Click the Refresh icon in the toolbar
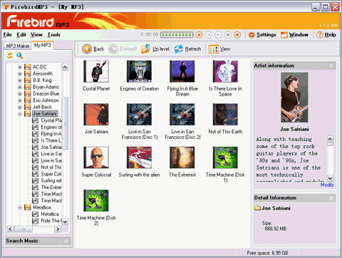The height and width of the screenshot is (258, 342). [x=179, y=49]
